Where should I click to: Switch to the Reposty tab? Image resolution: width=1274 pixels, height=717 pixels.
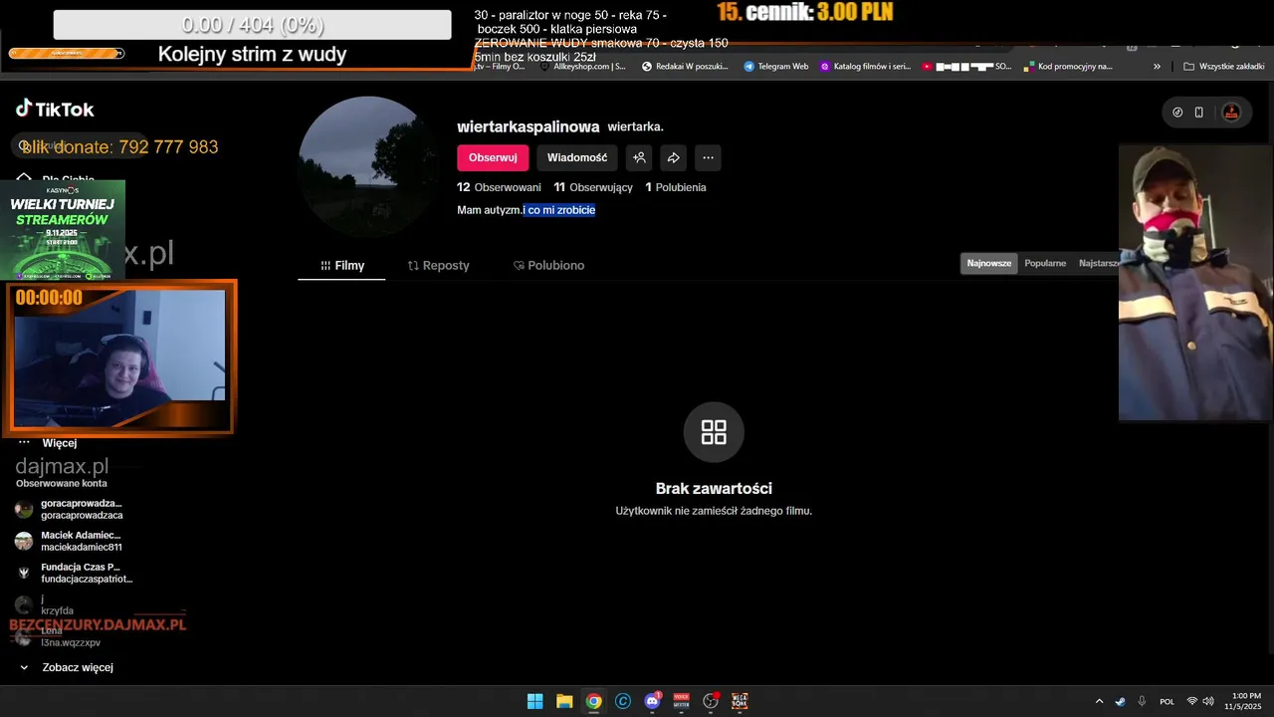(438, 266)
